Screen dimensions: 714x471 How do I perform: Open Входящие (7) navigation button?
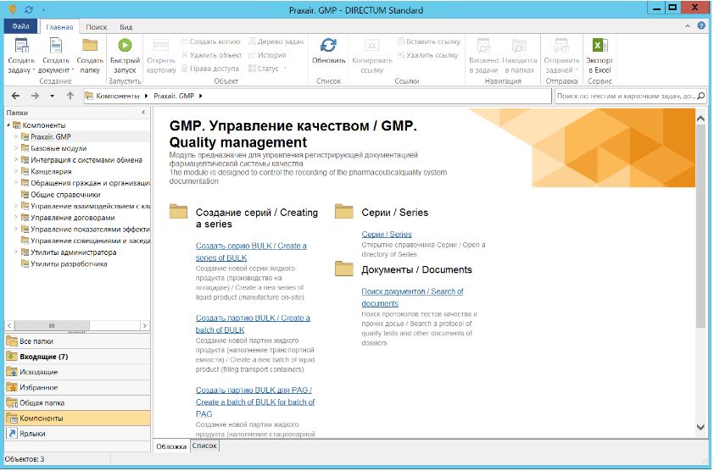77,357
